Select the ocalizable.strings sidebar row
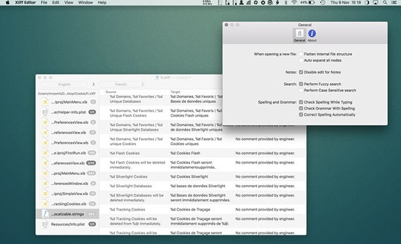401x244 pixels. click(67, 214)
